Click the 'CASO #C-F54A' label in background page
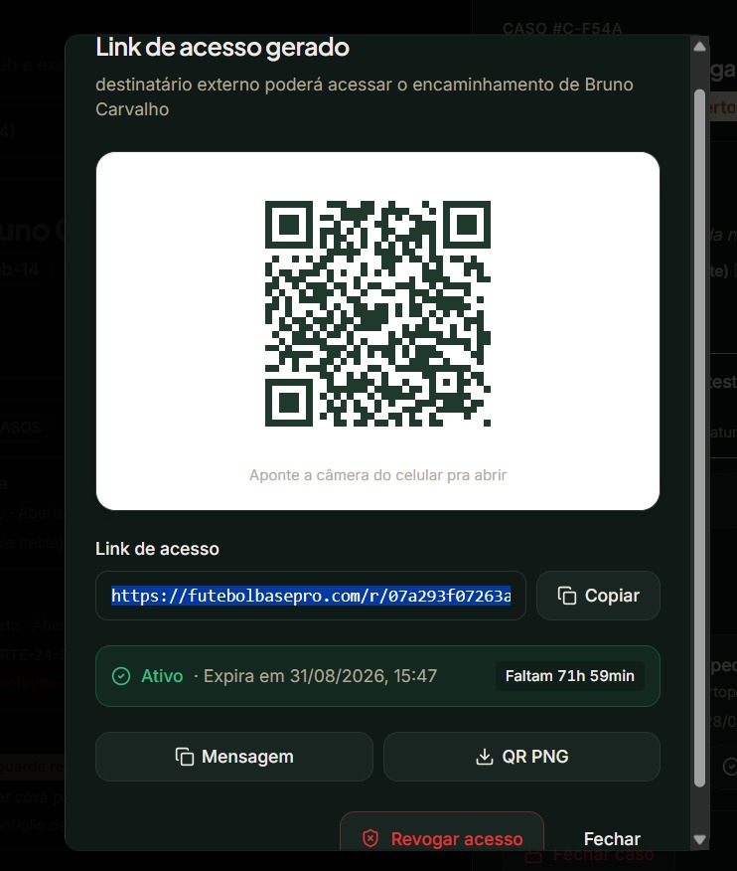 [x=562, y=28]
